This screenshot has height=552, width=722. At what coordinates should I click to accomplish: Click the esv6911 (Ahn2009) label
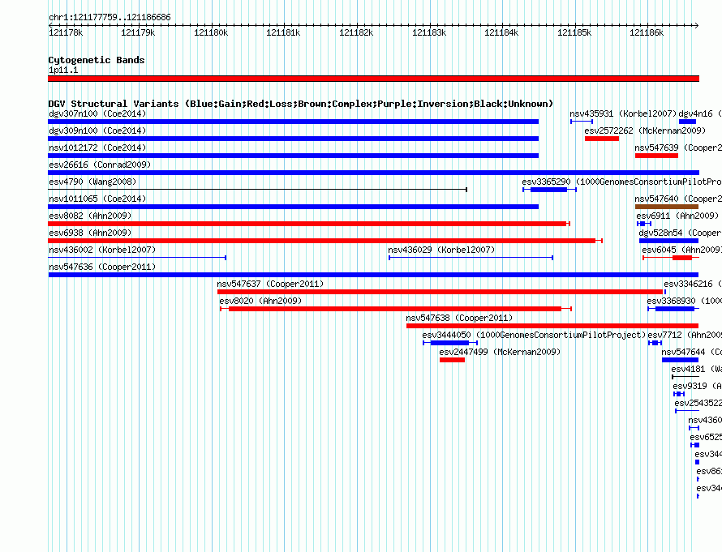click(677, 216)
